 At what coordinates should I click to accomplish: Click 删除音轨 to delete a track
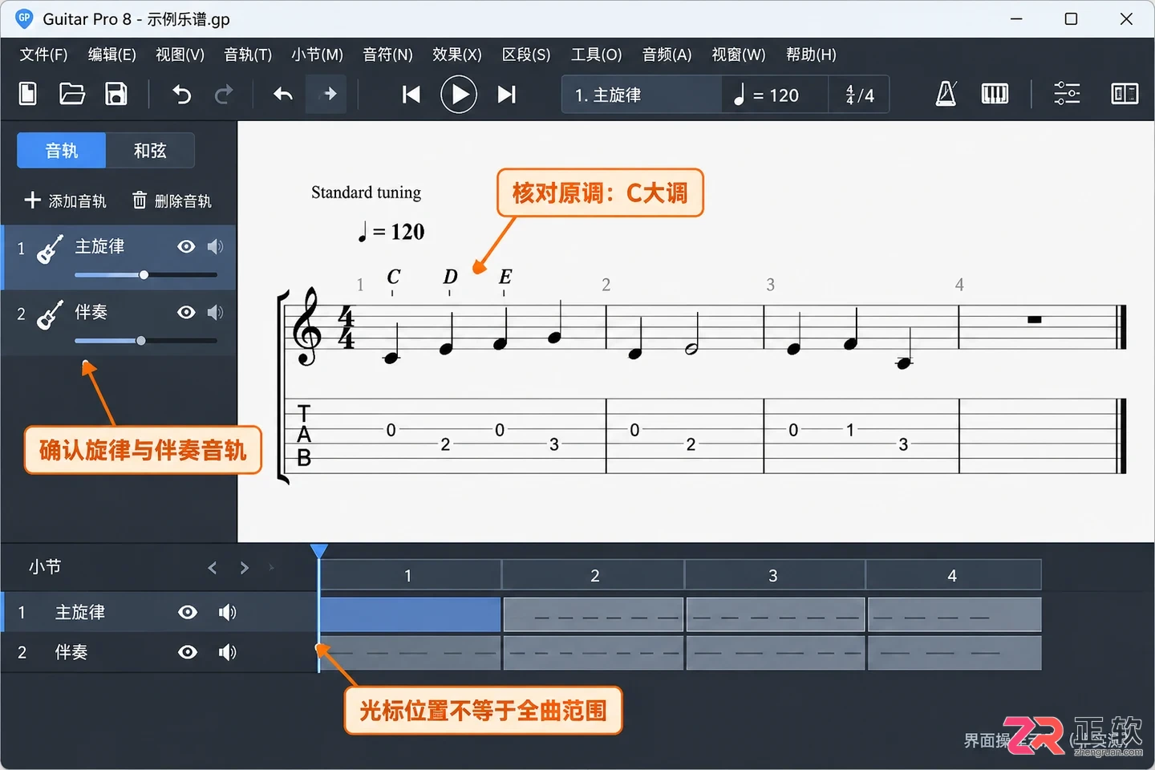pyautogui.click(x=172, y=201)
